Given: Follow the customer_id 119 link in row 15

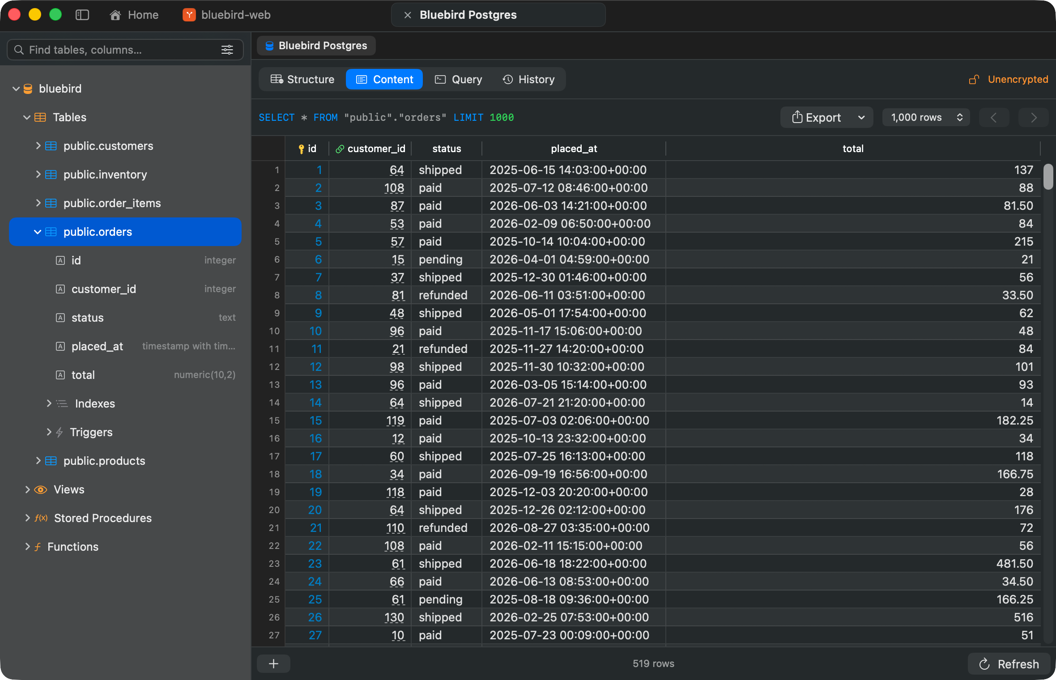Looking at the screenshot, I should click(395, 421).
